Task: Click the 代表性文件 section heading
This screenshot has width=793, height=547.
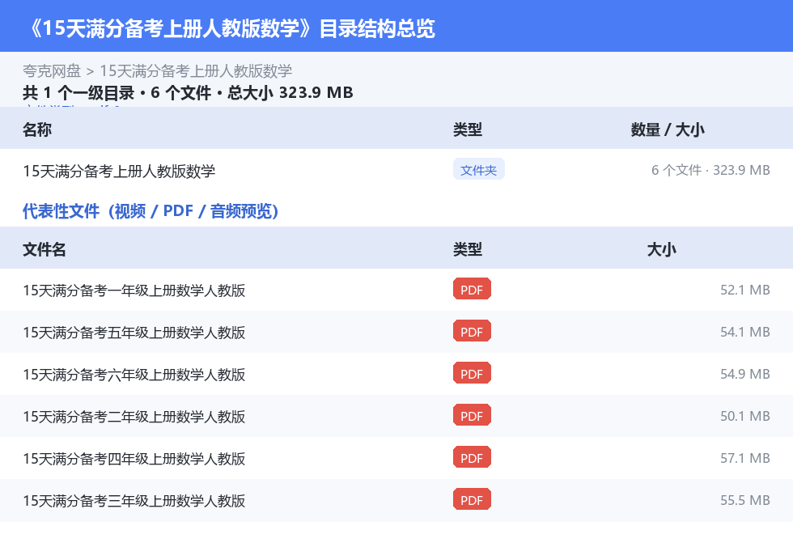Action: (151, 211)
